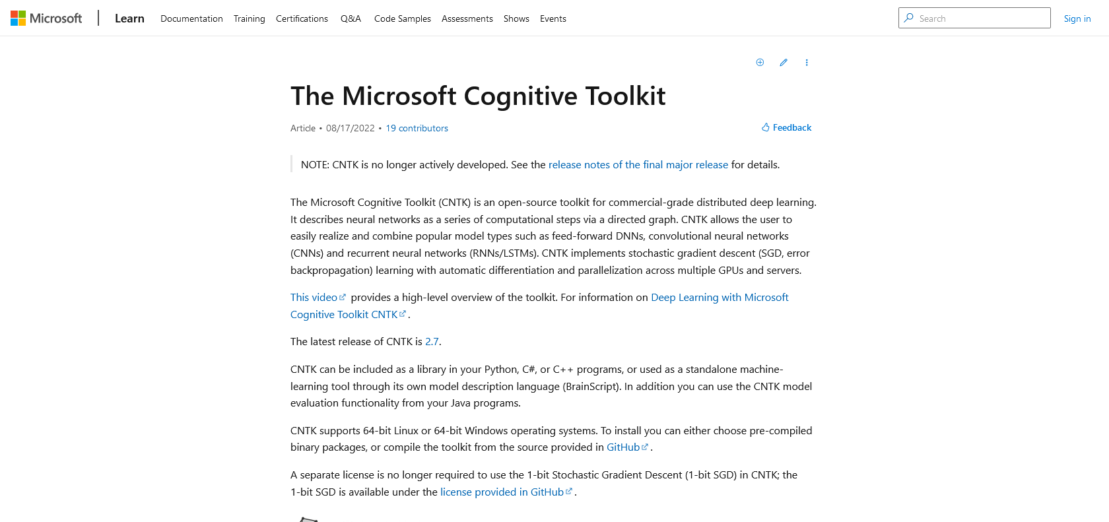Click the Microsoft logo
The width and height of the screenshot is (1109, 522).
tap(46, 18)
